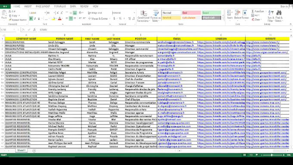Image resolution: width=293 pixels, height=165 pixels.
Task: Switch to the DATA tab
Action: coord(73,6)
